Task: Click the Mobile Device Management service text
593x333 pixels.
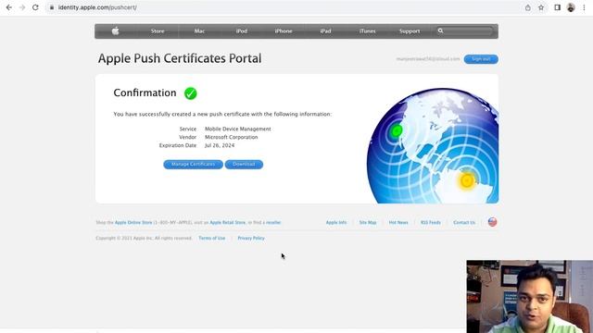Action: (237, 129)
